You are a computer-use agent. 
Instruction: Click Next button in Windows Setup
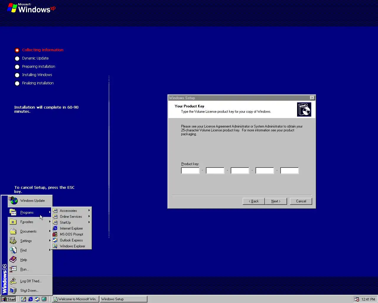276,201
